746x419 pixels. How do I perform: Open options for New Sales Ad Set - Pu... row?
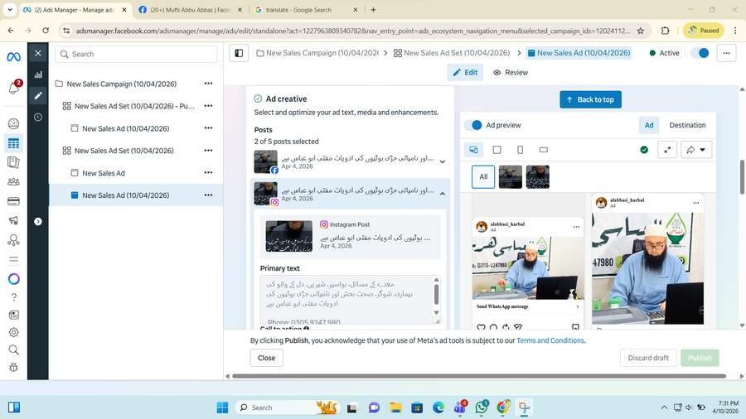pos(208,105)
